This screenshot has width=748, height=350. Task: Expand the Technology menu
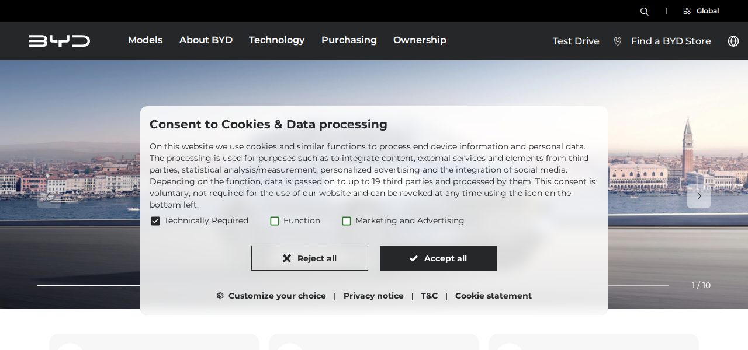[276, 40]
